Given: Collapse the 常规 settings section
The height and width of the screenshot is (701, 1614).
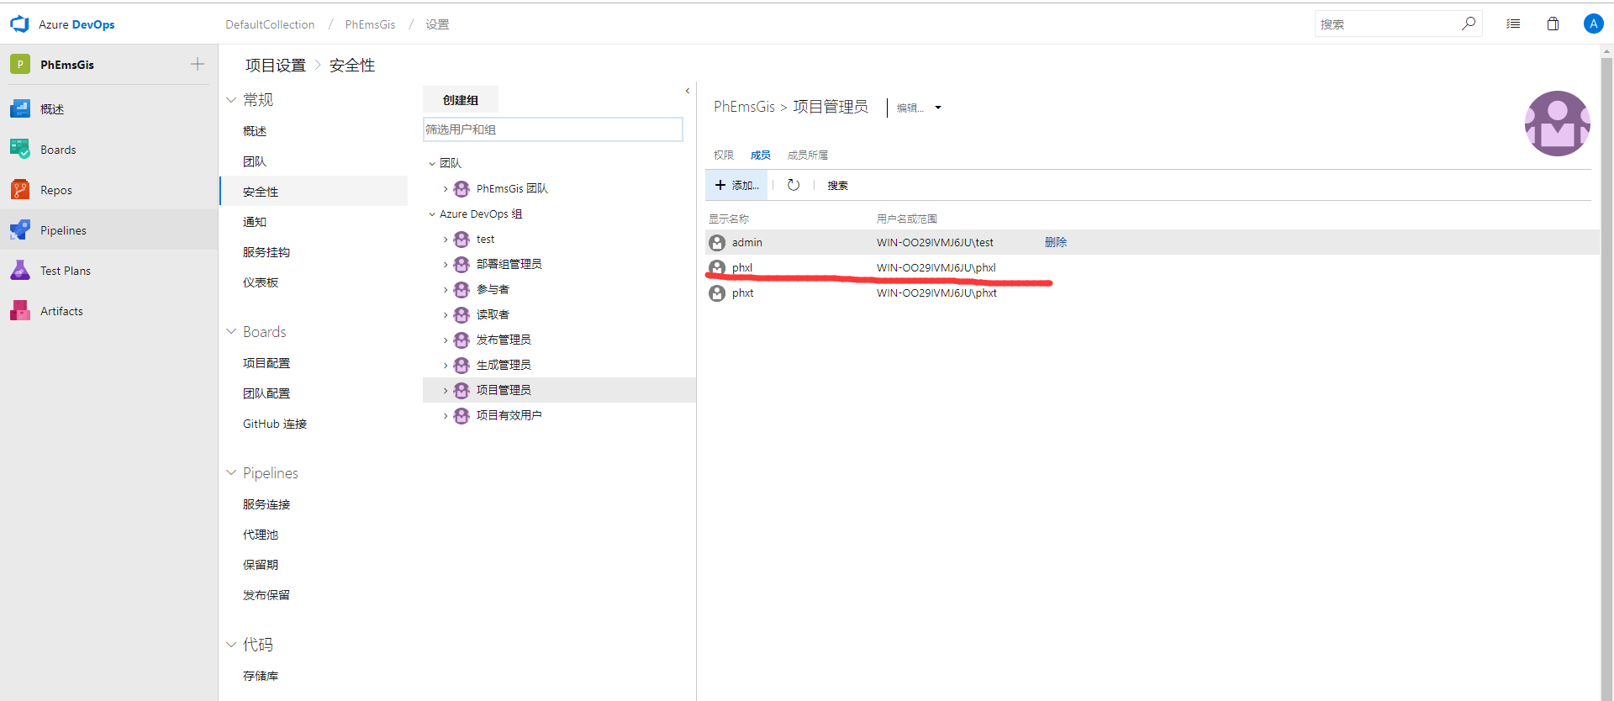Looking at the screenshot, I should coord(231,100).
